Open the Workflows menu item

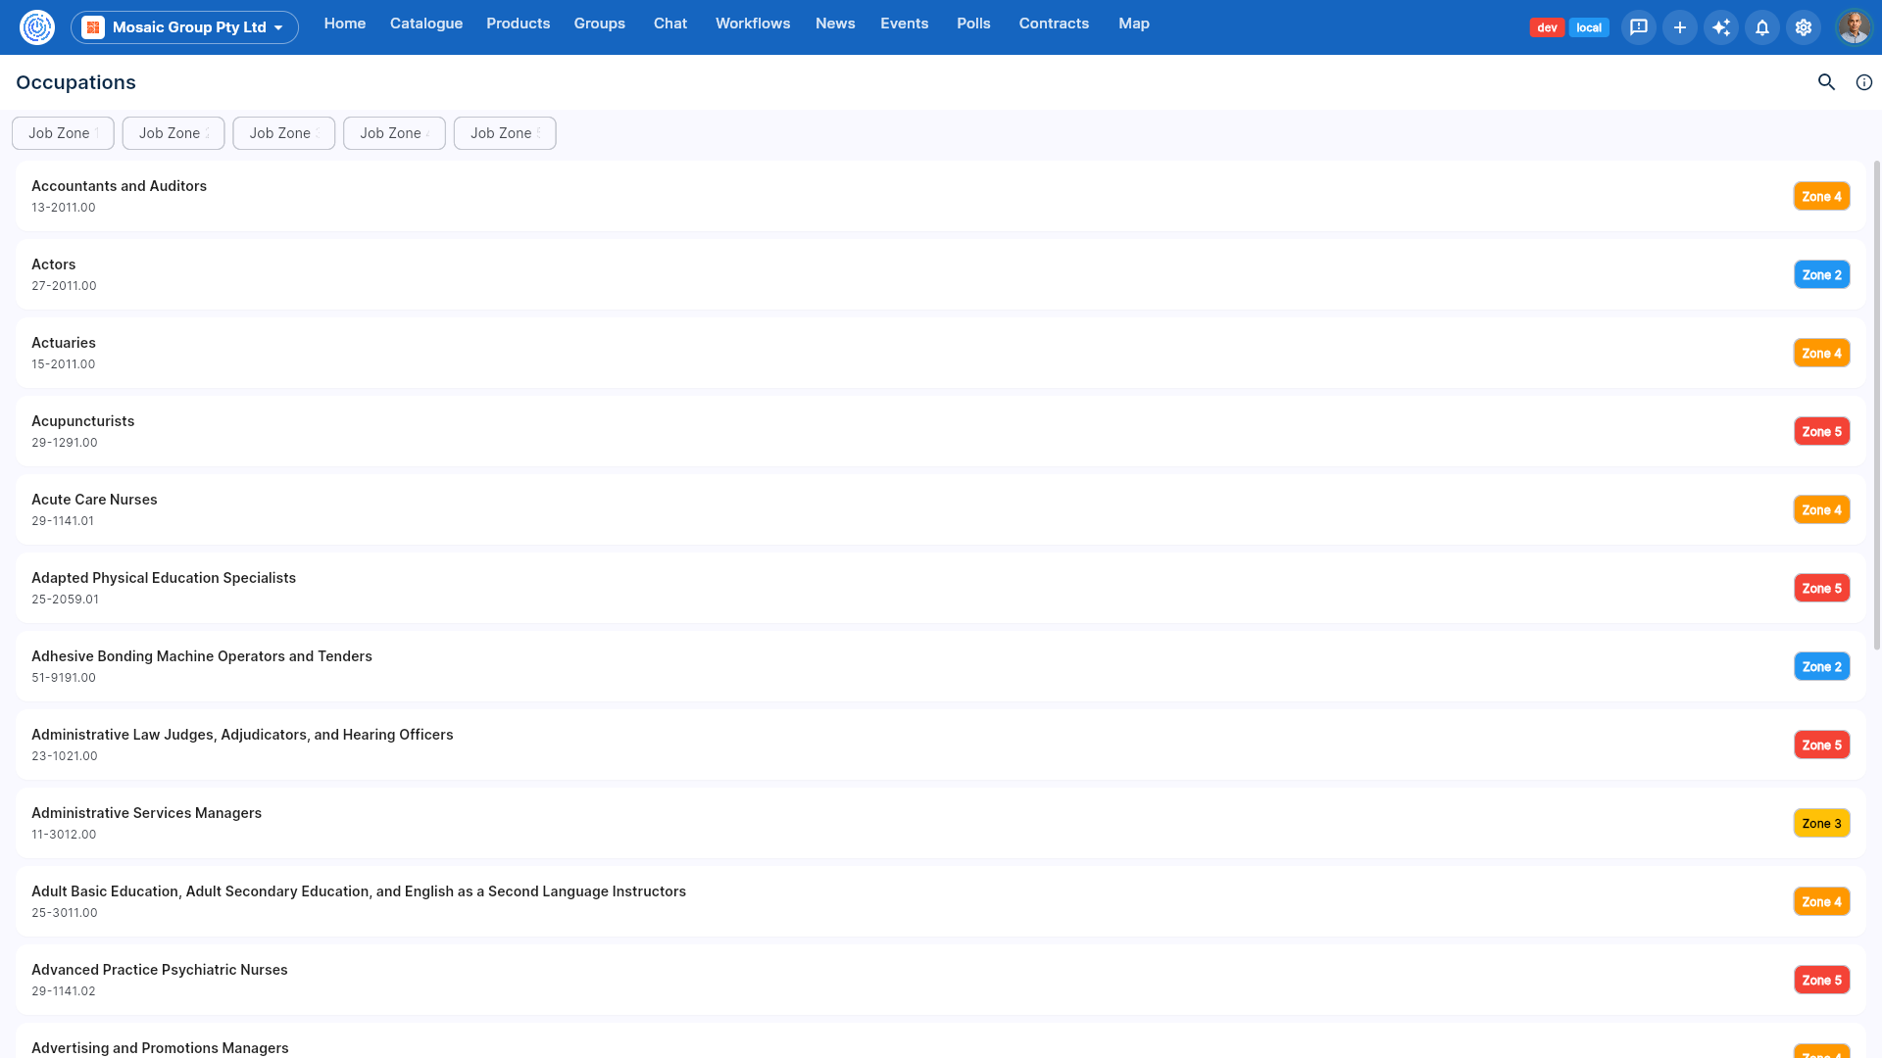pos(753,24)
